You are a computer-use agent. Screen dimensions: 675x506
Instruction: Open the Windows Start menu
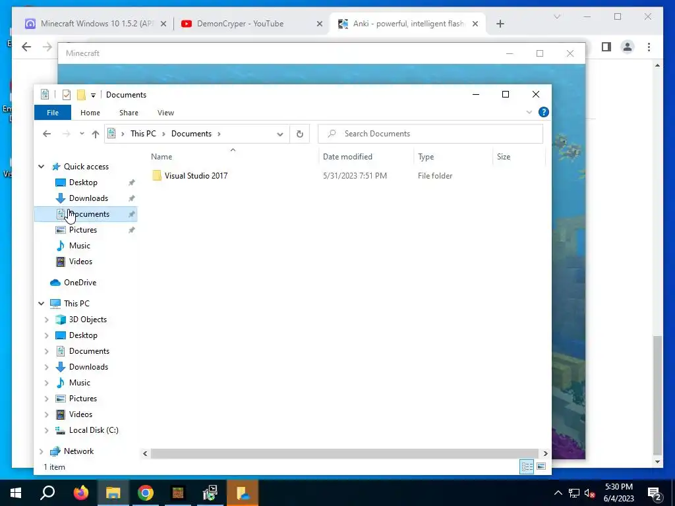coord(16,493)
